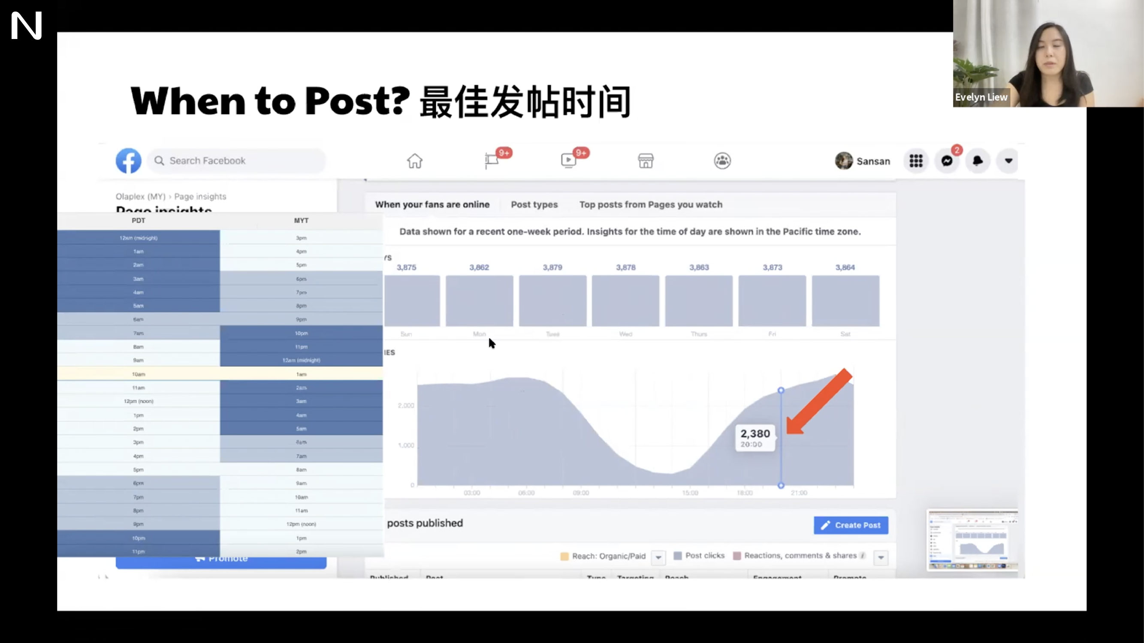Click the posts published heading

(425, 523)
